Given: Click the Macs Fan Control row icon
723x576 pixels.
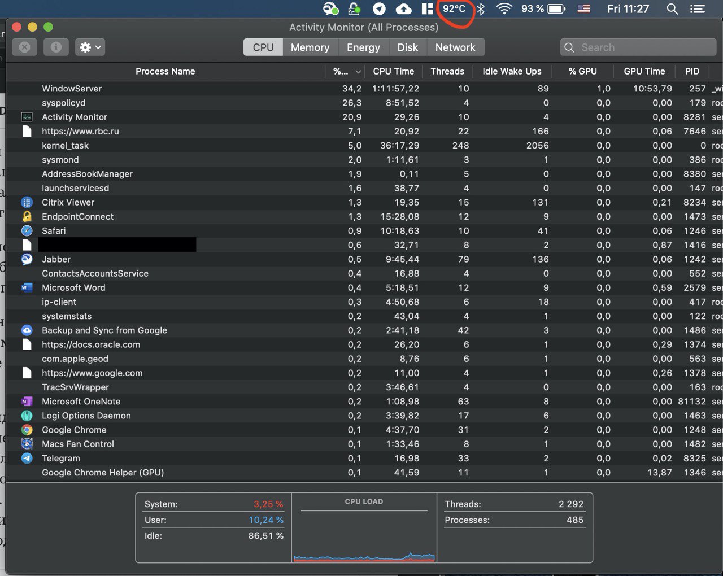Looking at the screenshot, I should click(x=27, y=444).
